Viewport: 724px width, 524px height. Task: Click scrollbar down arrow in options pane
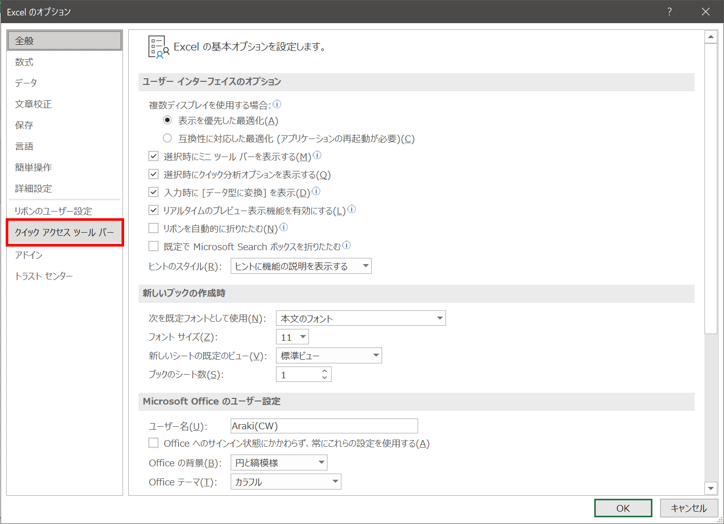[x=711, y=488]
